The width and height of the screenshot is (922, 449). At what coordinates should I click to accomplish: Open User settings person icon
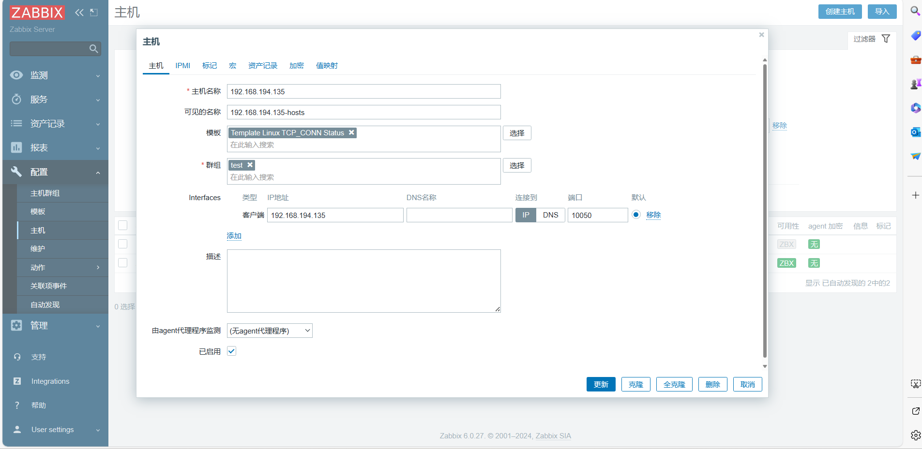17,430
